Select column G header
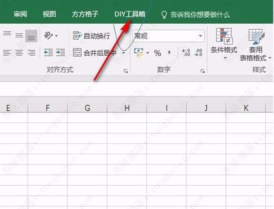This screenshot has width=274, height=209. click(x=87, y=108)
